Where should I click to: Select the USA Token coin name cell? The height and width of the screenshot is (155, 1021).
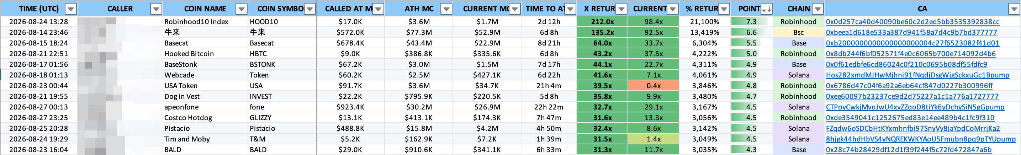coord(205,86)
